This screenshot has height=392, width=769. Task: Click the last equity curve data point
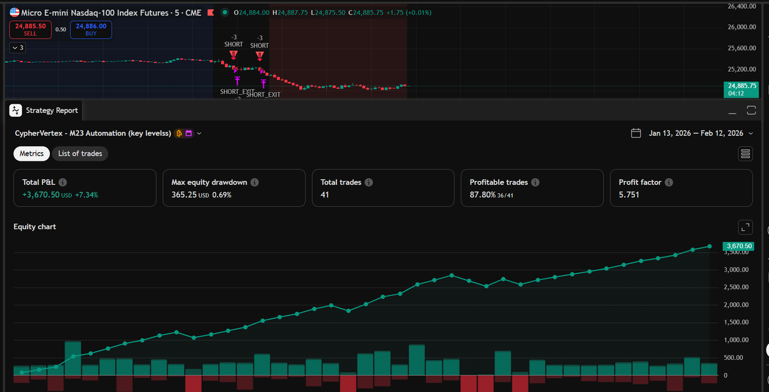[709, 246]
